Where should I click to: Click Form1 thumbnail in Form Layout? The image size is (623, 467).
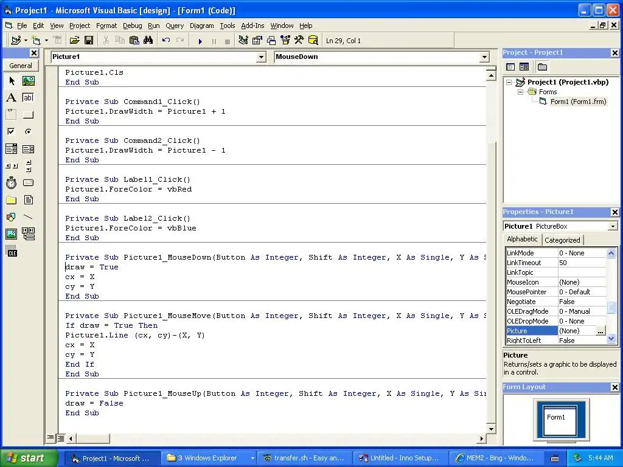point(560,421)
